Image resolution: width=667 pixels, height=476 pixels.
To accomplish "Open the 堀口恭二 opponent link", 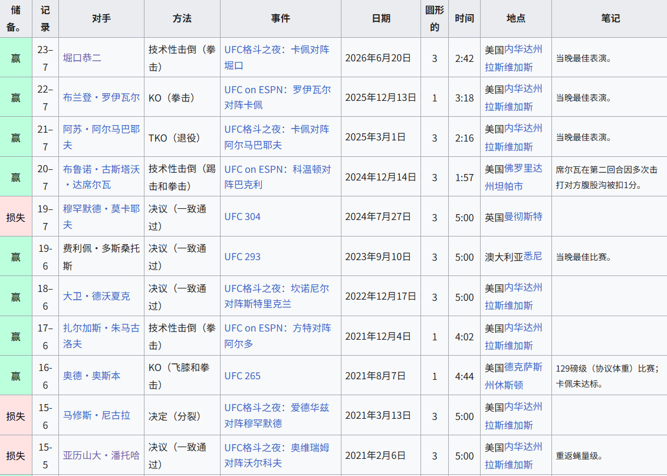I will (x=82, y=58).
